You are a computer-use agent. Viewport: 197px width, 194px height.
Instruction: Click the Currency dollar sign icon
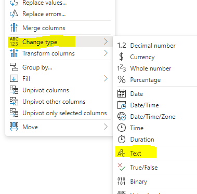point(122,57)
